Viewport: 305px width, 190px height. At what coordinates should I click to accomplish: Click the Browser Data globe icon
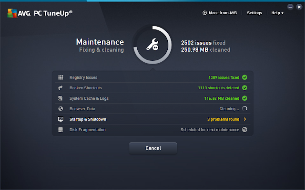61,109
